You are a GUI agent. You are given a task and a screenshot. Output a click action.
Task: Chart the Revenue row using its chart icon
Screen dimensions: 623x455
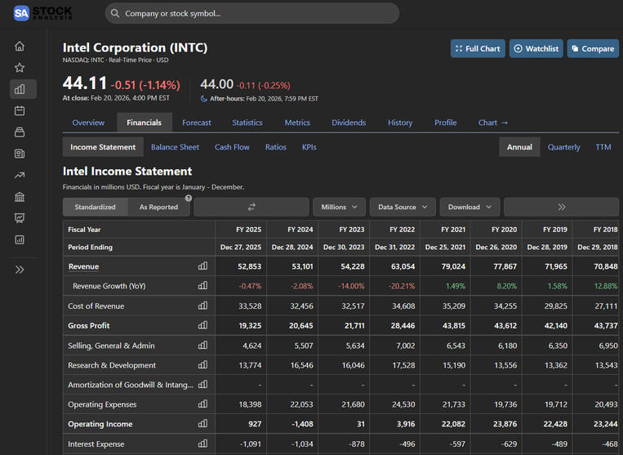(202, 265)
